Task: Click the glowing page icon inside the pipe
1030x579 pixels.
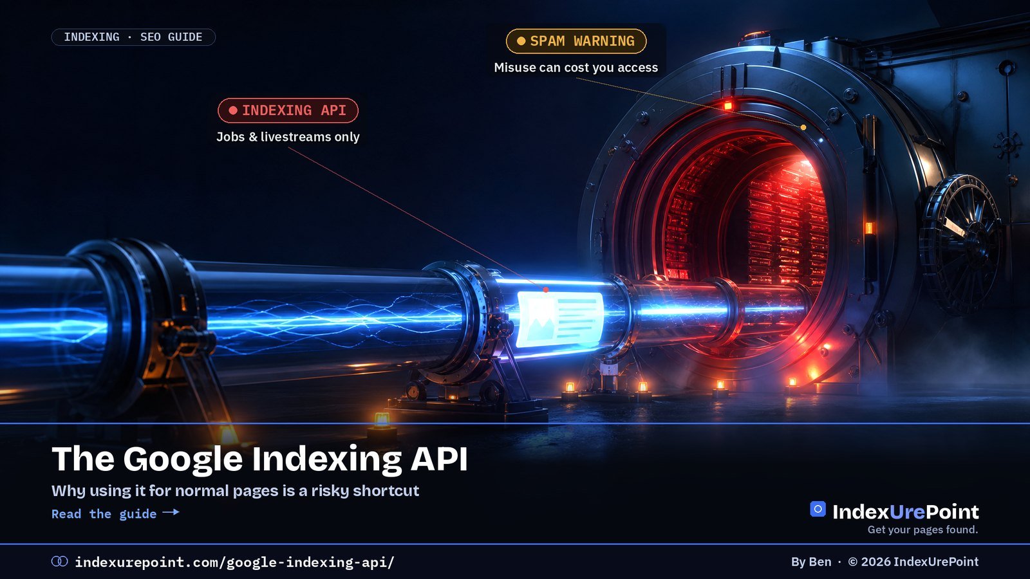Action: (x=561, y=319)
